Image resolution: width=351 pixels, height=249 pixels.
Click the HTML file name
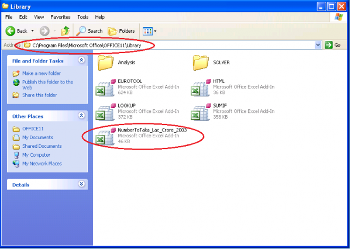tap(219, 81)
